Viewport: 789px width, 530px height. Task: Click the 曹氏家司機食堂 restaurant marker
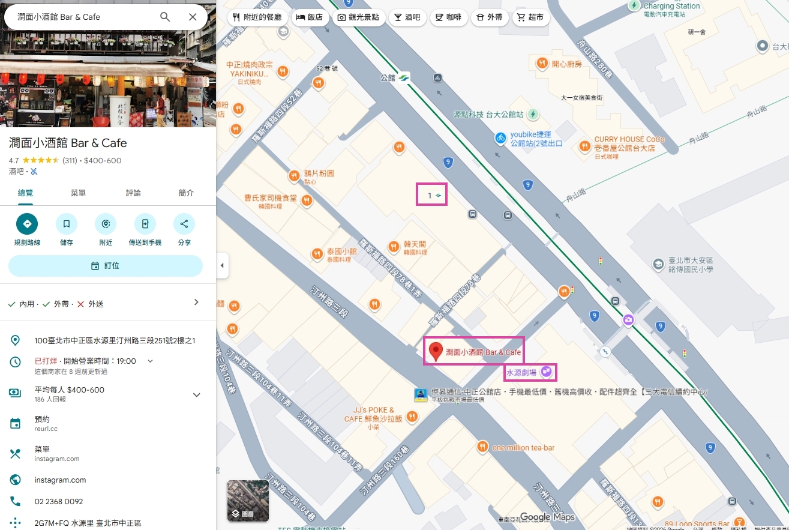[x=307, y=200]
